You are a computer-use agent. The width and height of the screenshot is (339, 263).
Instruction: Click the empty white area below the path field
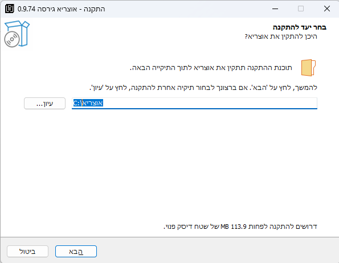pyautogui.click(x=170, y=164)
